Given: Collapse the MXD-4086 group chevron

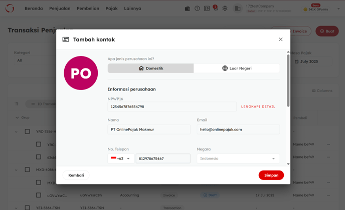Looking at the screenshot, I should 16,170.
